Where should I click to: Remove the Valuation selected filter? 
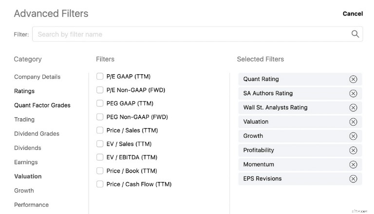point(353,122)
